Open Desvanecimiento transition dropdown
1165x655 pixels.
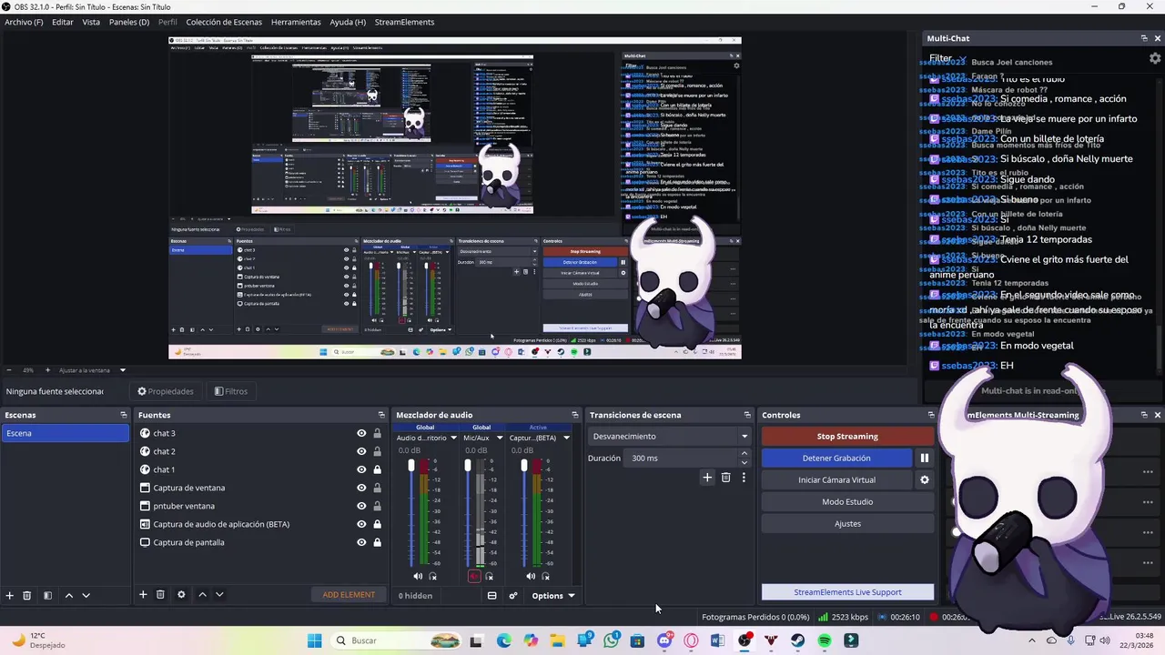[670, 437]
